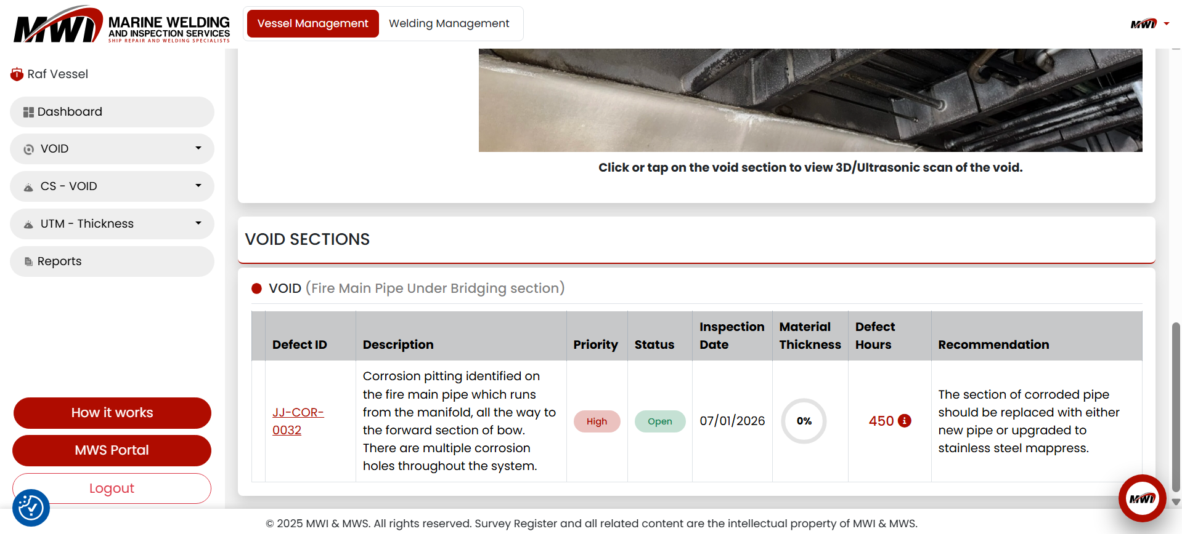Open defect link JJ-COR-0032

click(298, 421)
